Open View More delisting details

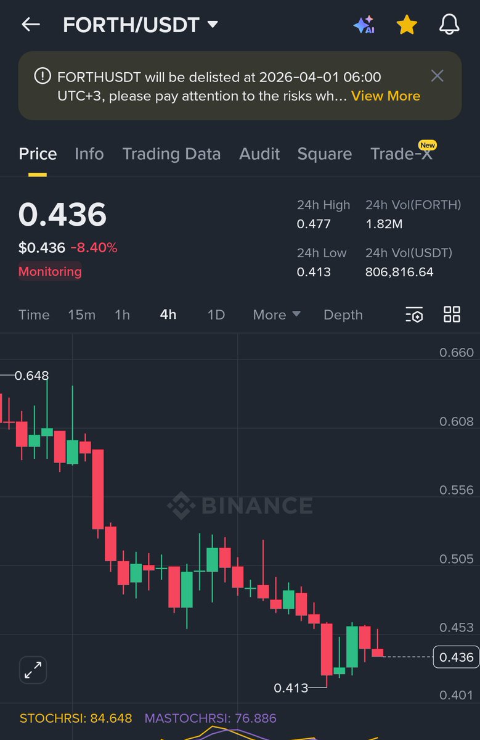coord(386,96)
